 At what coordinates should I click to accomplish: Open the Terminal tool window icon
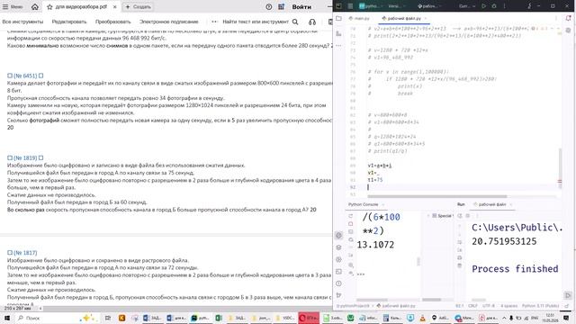click(x=338, y=272)
